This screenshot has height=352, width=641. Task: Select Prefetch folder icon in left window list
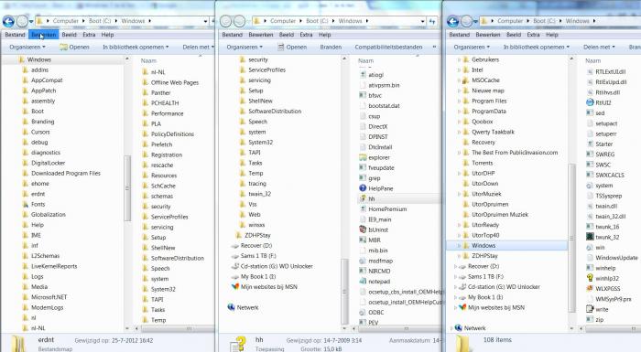tap(145, 144)
